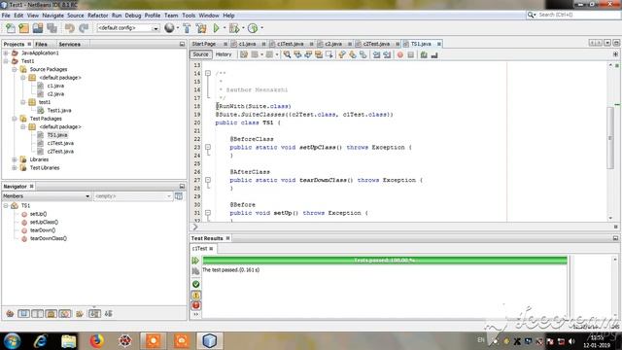Click the globe browser toolbar icon
Image resolution: width=622 pixels, height=350 pixels.
click(x=169, y=28)
